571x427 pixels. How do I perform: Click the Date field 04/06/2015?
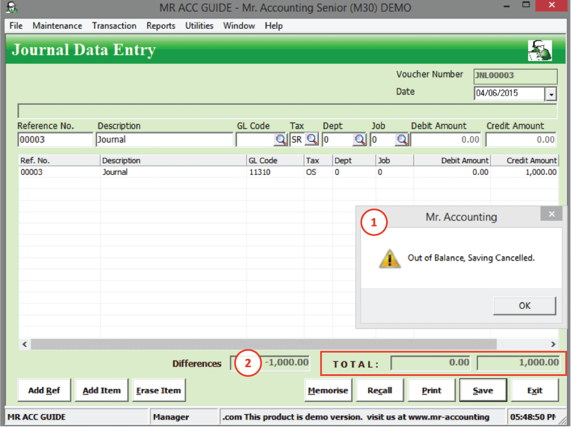point(509,93)
